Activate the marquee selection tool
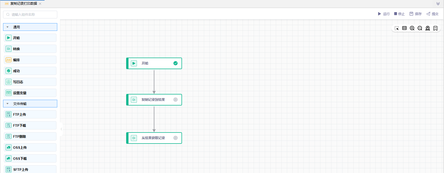444x173 pixels. pos(397,28)
